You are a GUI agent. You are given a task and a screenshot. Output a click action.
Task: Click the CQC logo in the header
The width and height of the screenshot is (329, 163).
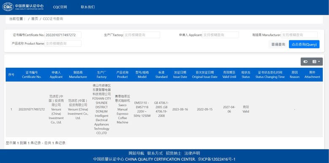click(x=23, y=7)
